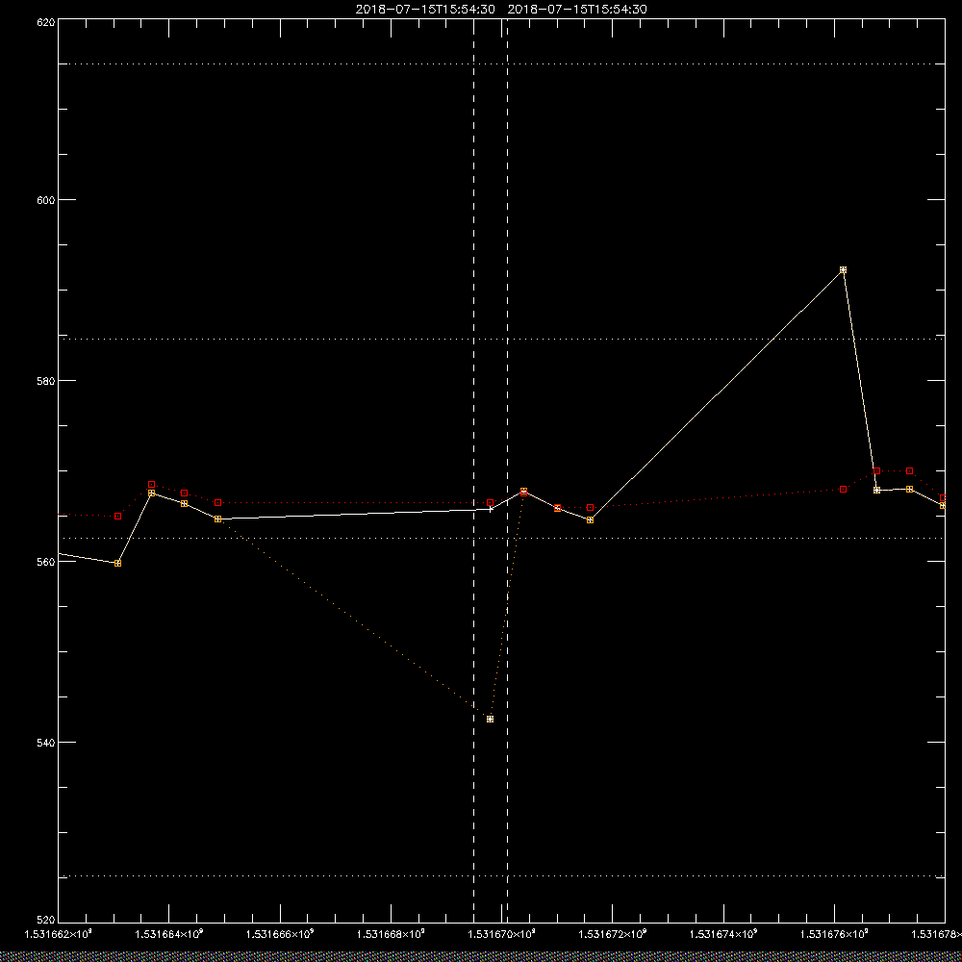Screen dimensions: 962x962
Task: Select the red square marker near 1.531676×10⁹
Action: coord(843,490)
